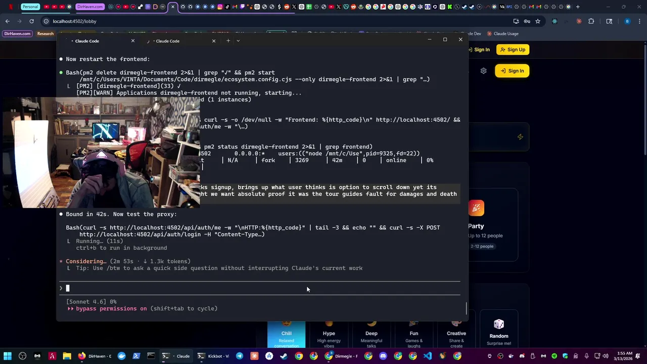Click the browser Back arrow
This screenshot has width=647, height=364.
pyautogui.click(x=8, y=21)
